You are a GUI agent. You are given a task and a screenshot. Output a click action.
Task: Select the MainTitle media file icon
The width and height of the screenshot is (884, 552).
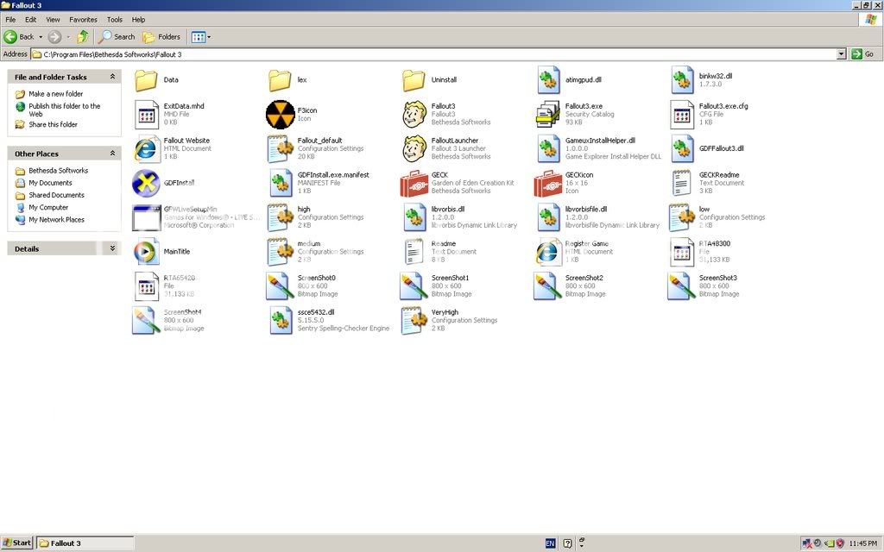(x=146, y=251)
